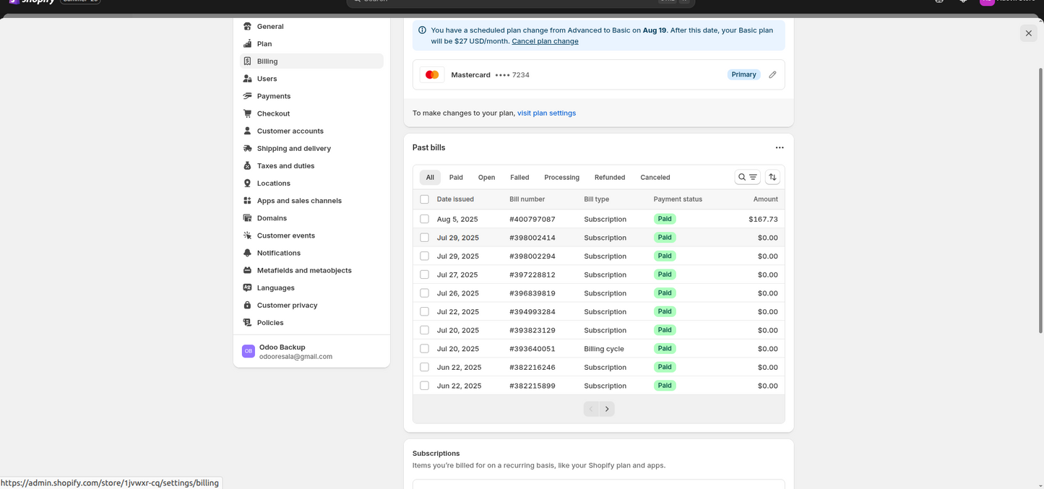Image resolution: width=1044 pixels, height=489 pixels.
Task: Go to Notifications bell settings
Action: click(278, 253)
